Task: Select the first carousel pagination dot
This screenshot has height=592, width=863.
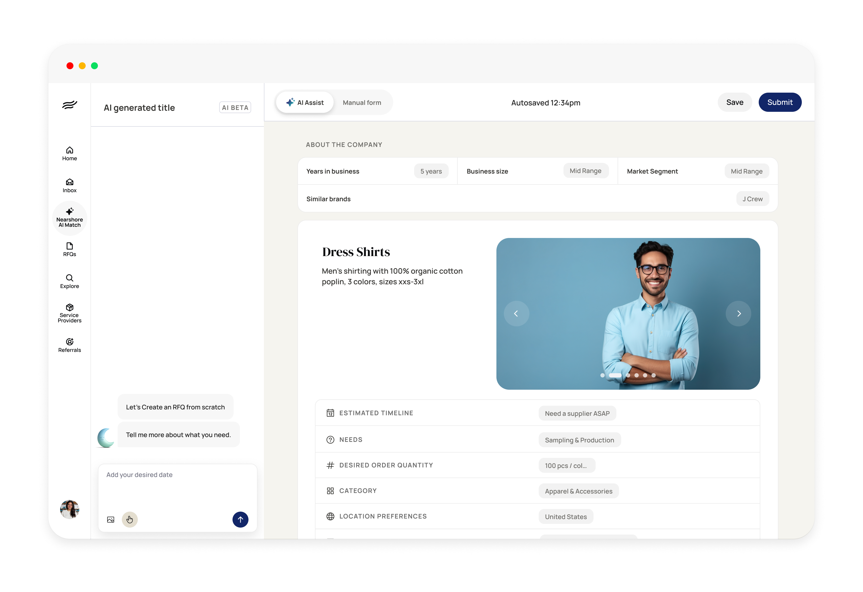Action: [602, 375]
